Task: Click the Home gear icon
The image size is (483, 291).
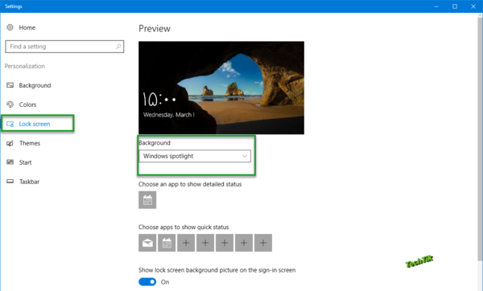Action: (x=10, y=27)
